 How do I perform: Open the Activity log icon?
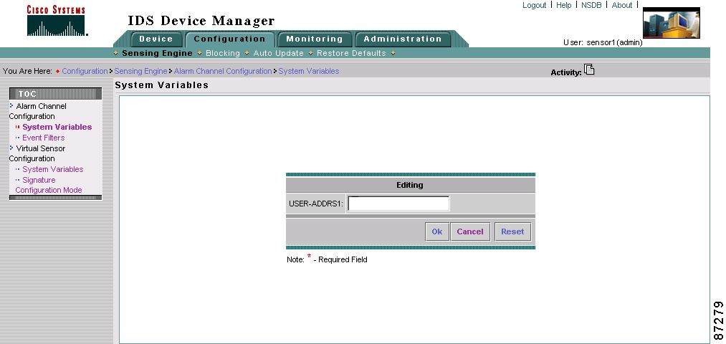tap(589, 70)
